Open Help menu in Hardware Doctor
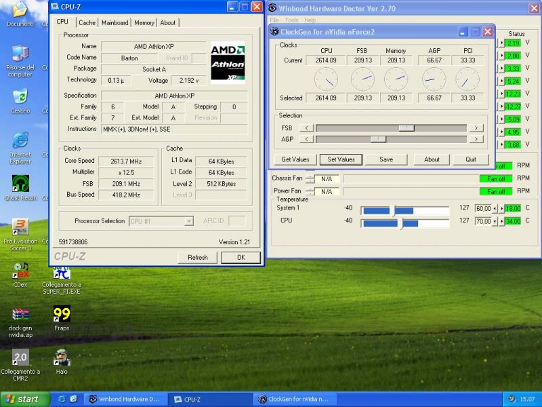Viewport: 542px width, 407px height. (x=310, y=20)
